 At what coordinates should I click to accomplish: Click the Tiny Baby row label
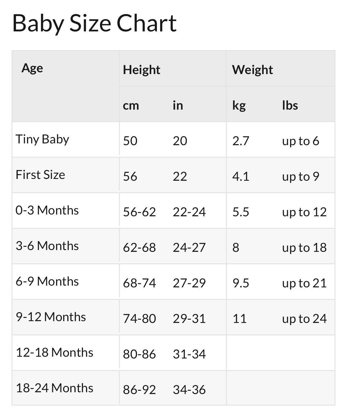42,139
